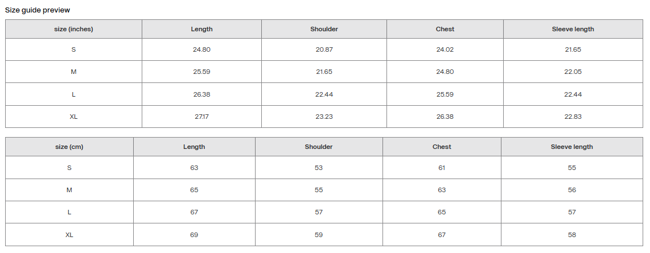Screen dimensions: 650x253
Task: Click the "size (inches)" column header
Action: pos(73,29)
